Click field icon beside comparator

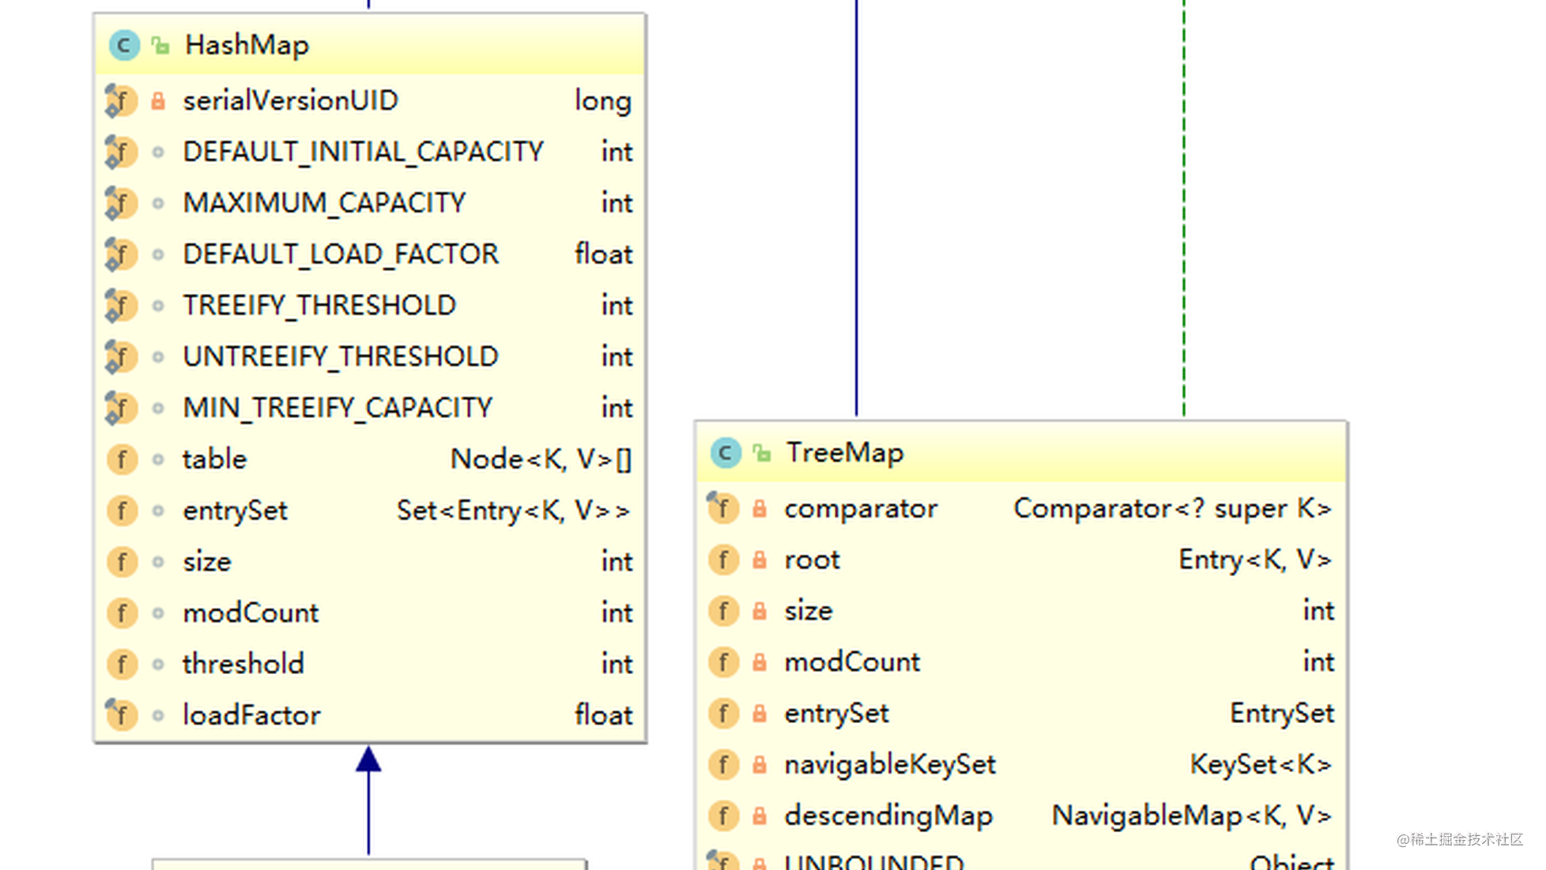coord(722,508)
